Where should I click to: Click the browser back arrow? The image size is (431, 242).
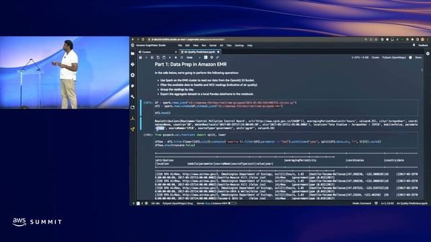click(133, 40)
